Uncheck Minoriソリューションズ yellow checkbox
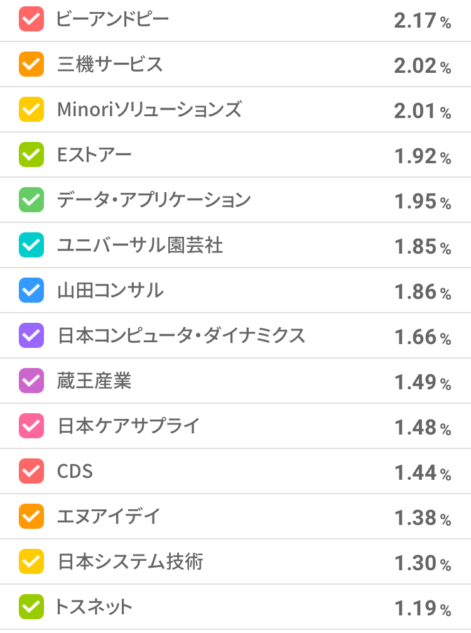471x633 pixels. [x=31, y=109]
